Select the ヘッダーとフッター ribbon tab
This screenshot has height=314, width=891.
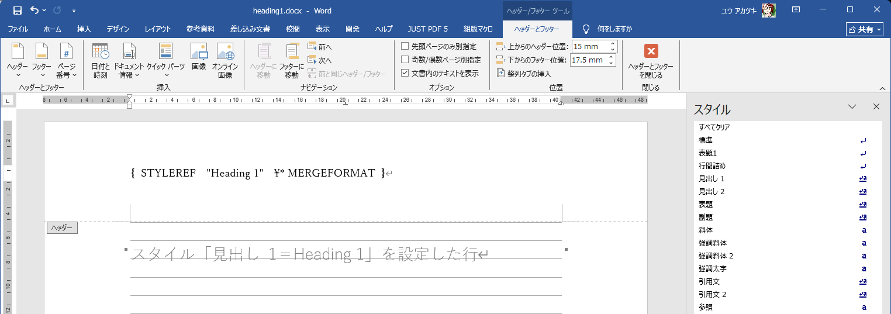pos(536,29)
